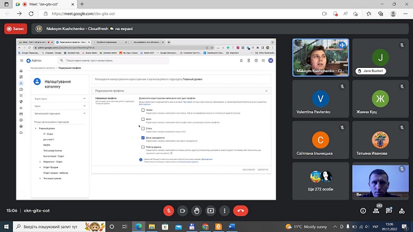
Task: Click the Windows search box
Action: click(59, 227)
